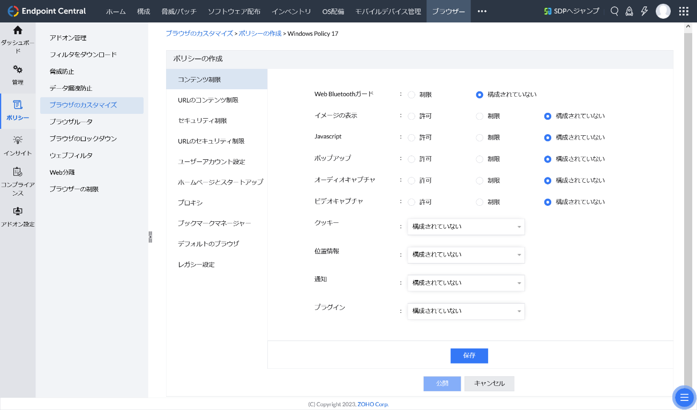Open the インサイト lightbulb icon
697x410 pixels.
click(18, 140)
